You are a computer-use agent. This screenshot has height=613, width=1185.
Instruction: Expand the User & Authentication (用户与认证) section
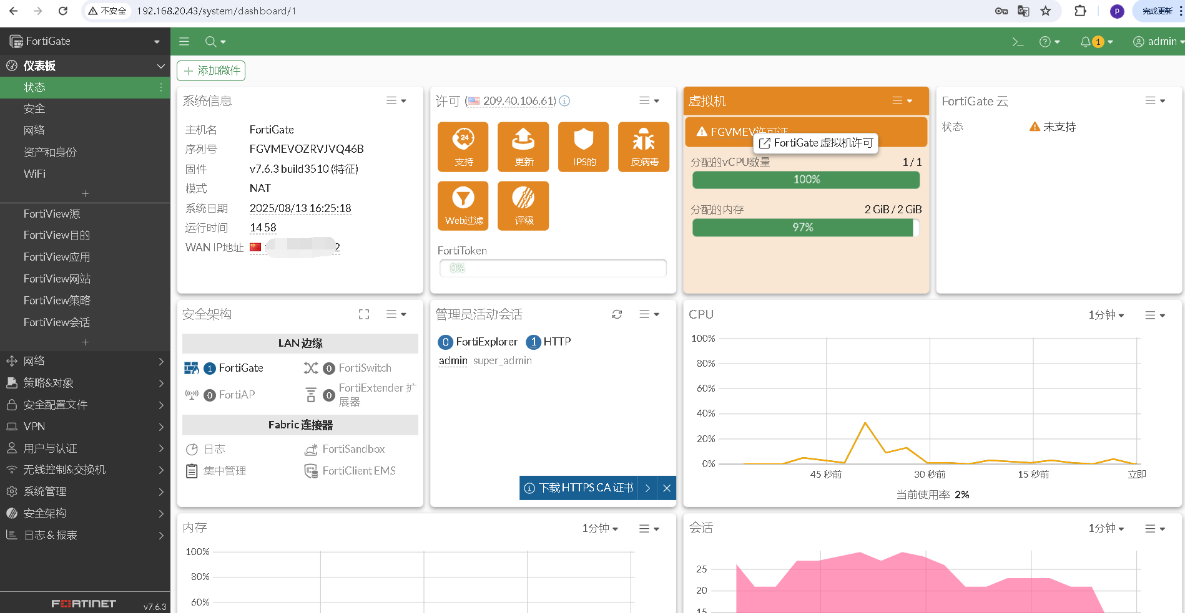85,448
